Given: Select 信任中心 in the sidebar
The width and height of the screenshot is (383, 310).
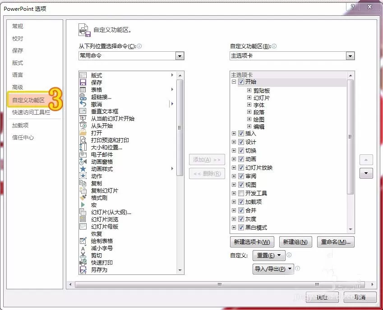Looking at the screenshot, I should click(23, 138).
